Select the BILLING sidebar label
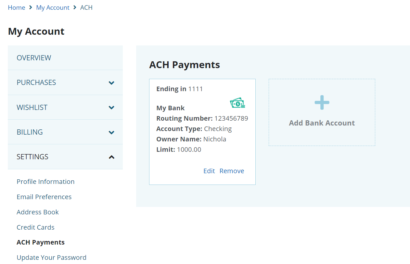This screenshot has width=410, height=264. (x=30, y=132)
